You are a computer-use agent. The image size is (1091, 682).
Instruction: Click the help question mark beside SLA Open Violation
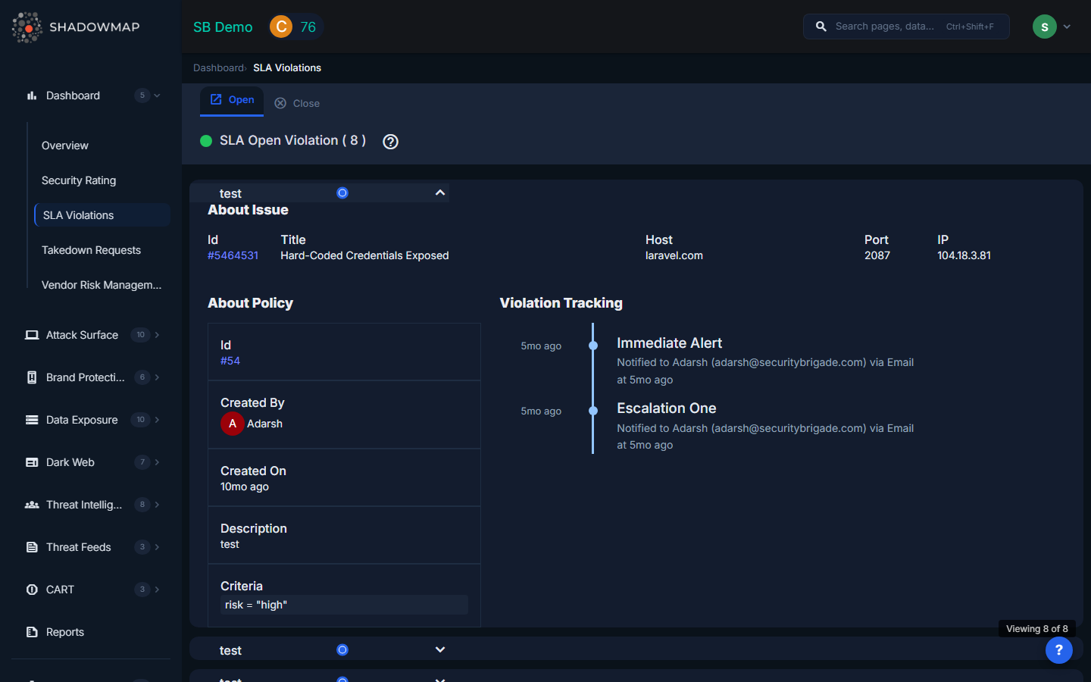(x=390, y=142)
